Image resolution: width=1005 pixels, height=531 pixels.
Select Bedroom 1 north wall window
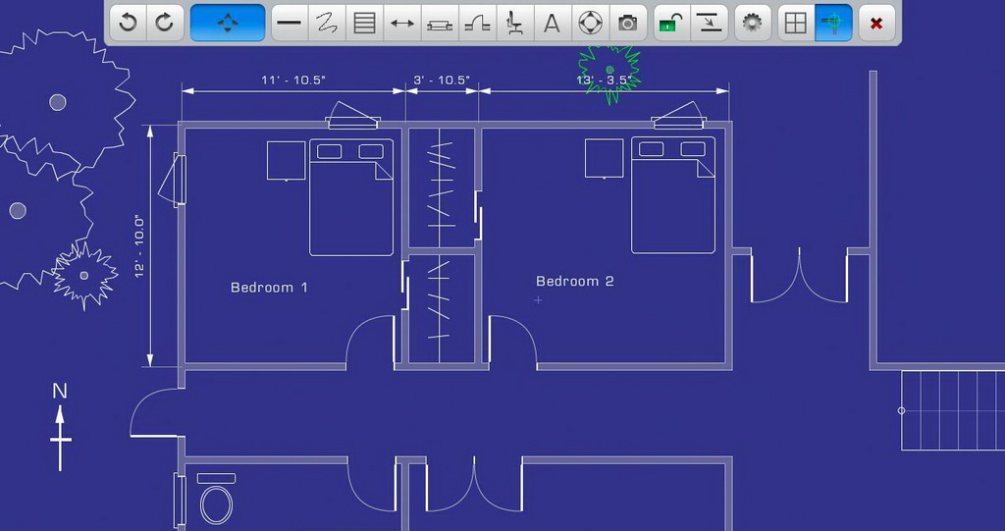coord(352,116)
